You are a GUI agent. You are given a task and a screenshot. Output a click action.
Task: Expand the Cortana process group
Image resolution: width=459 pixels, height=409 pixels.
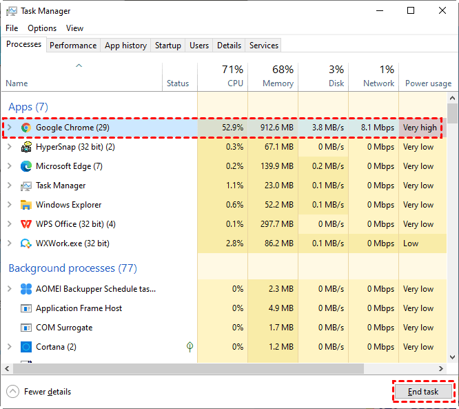pos(9,347)
